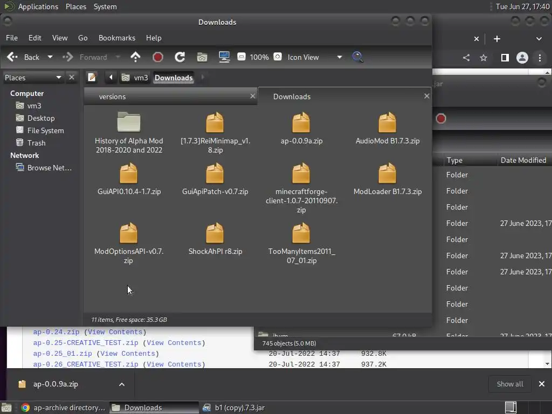Select the TooManyItems2011_07_01.zip archive
552x414 pixels.
pyautogui.click(x=301, y=243)
